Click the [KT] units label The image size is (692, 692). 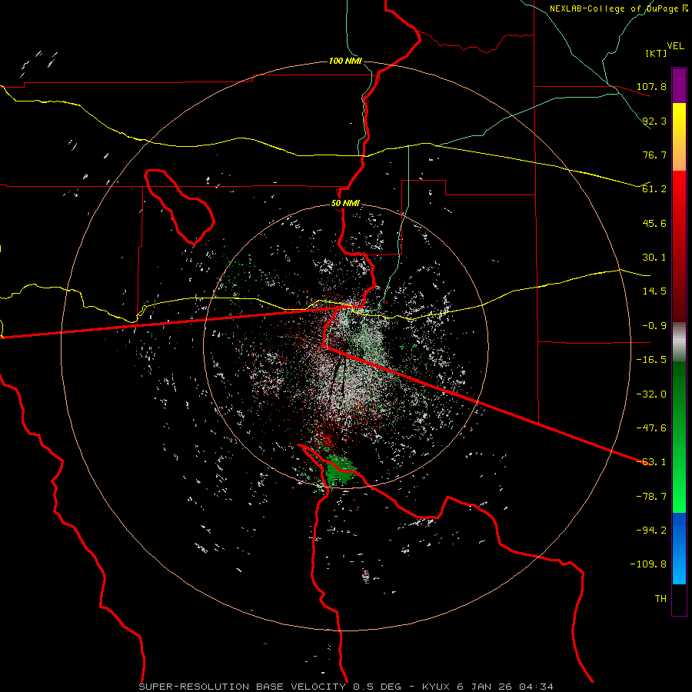coord(657,53)
